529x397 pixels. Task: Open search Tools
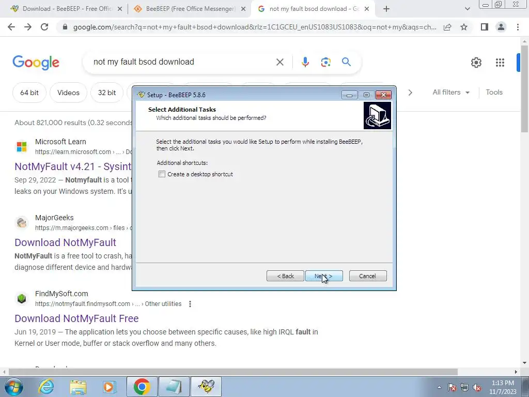494,92
